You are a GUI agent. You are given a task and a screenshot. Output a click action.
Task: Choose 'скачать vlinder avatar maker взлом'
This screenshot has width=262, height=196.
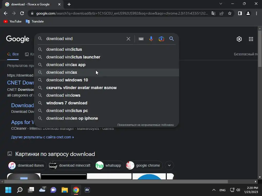[106, 88]
